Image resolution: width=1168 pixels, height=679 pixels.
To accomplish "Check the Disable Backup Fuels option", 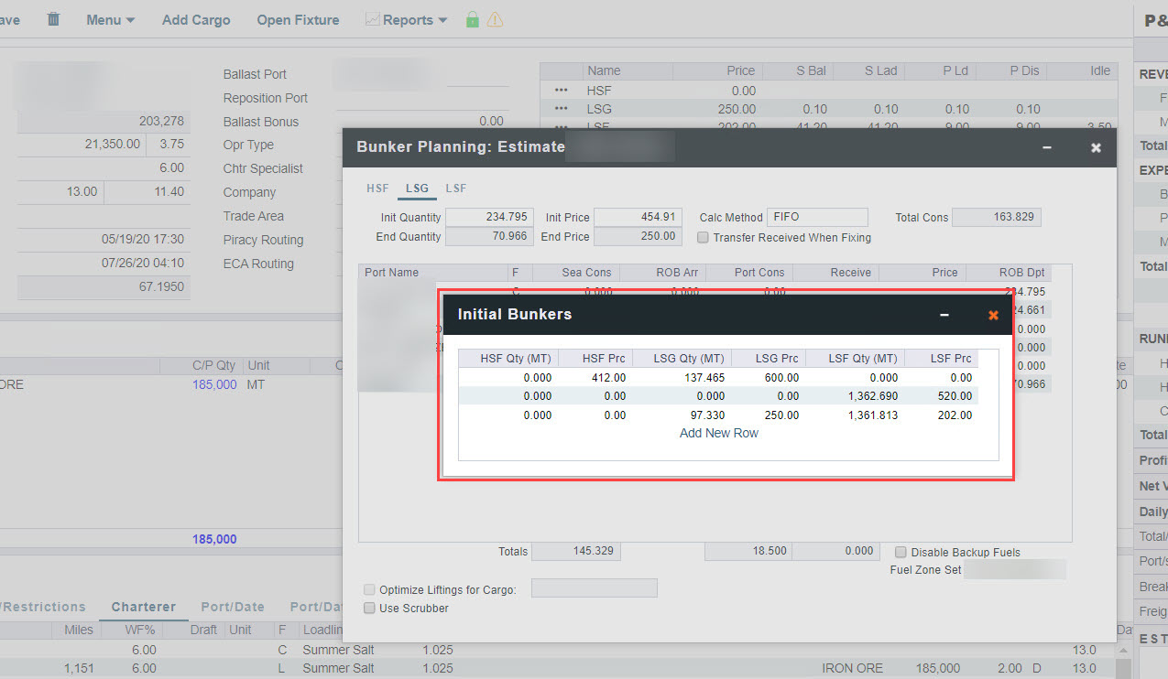I will pos(901,552).
